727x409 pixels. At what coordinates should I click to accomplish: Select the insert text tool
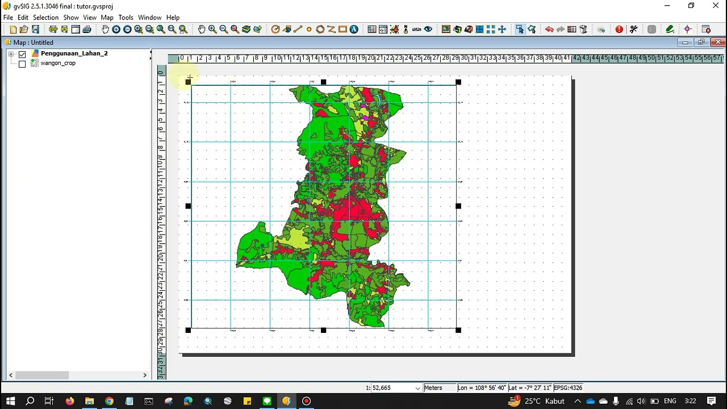(354, 30)
